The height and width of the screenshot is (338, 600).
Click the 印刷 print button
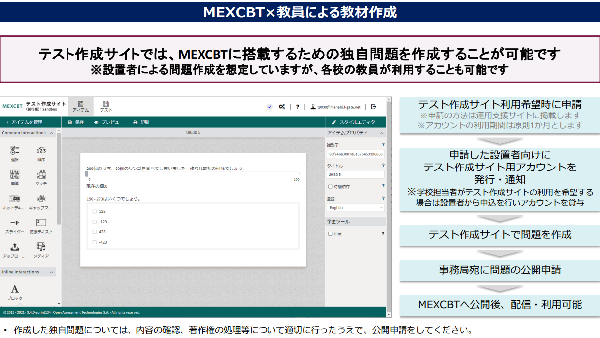tap(141, 122)
